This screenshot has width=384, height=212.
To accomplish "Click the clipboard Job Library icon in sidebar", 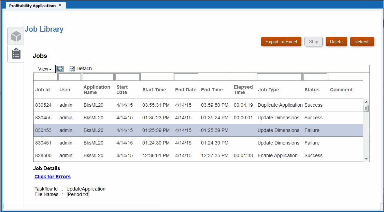I will pyautogui.click(x=16, y=54).
